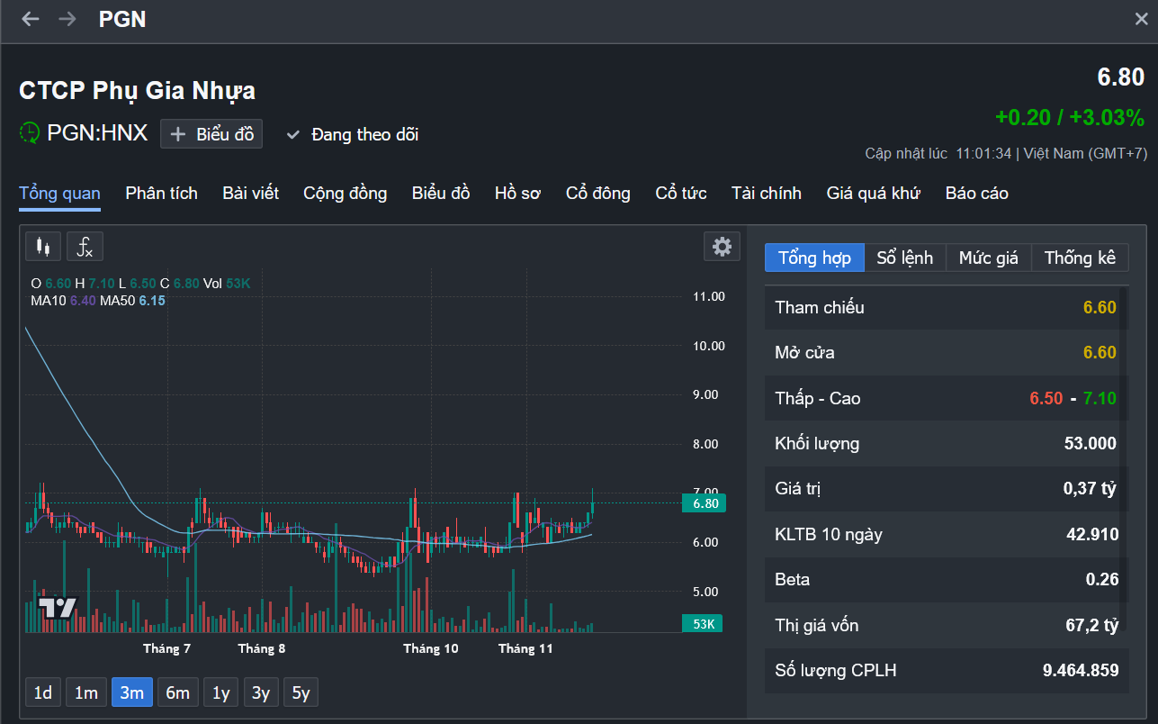The height and width of the screenshot is (724, 1158).
Task: Click the Số lượng CPLH value 9.464.859
Action: pos(1081,670)
